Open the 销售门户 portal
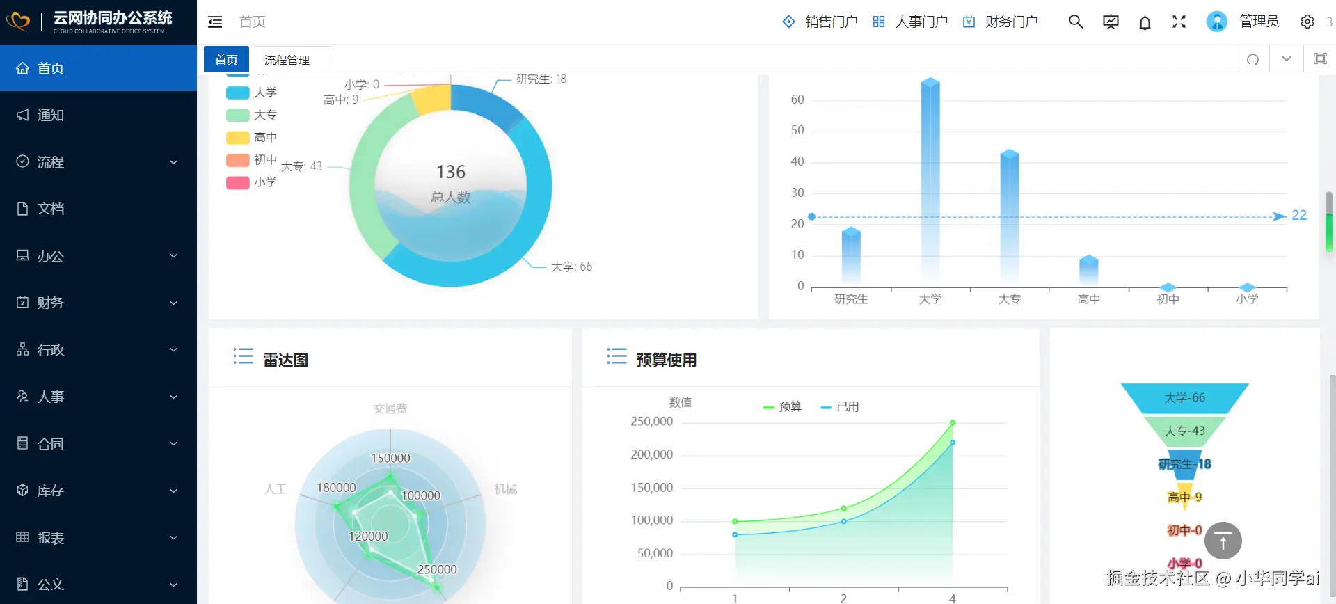Viewport: 1336px width, 604px height. pos(820,22)
